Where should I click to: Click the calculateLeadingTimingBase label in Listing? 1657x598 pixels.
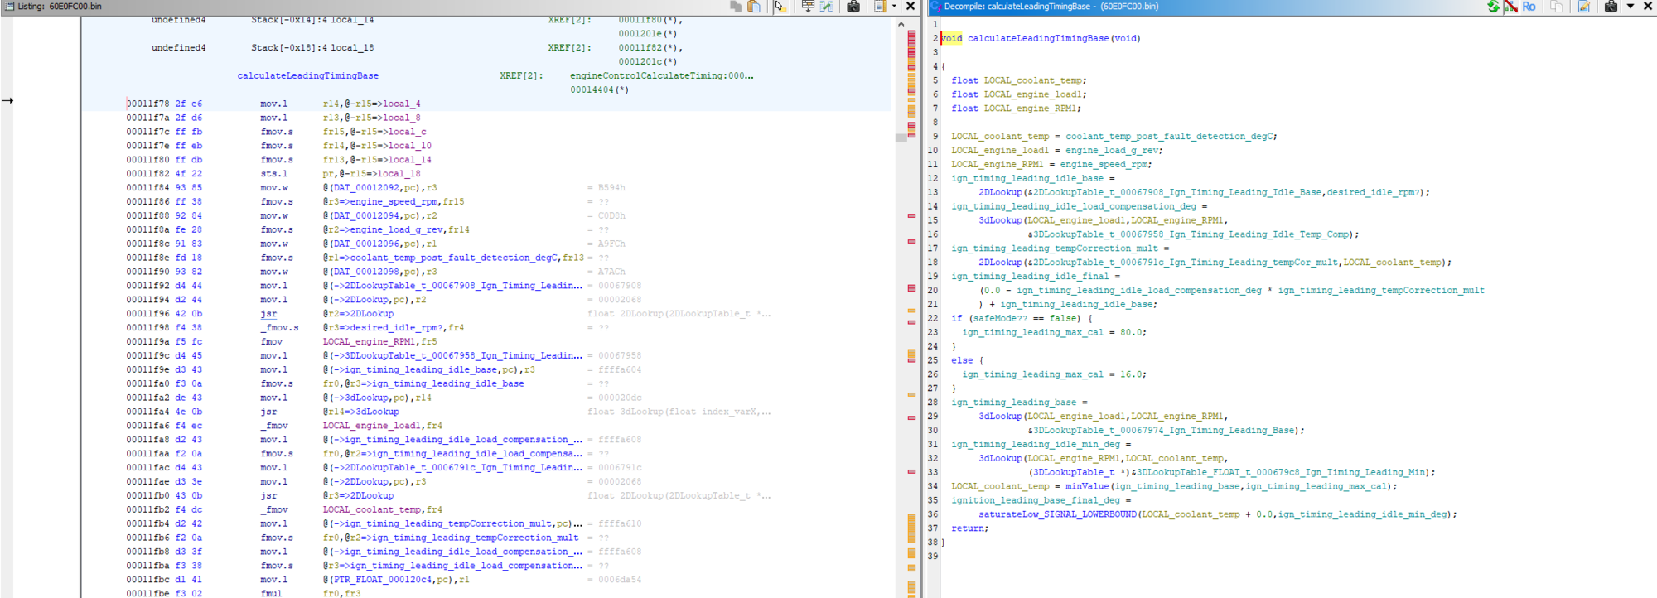[x=307, y=75]
